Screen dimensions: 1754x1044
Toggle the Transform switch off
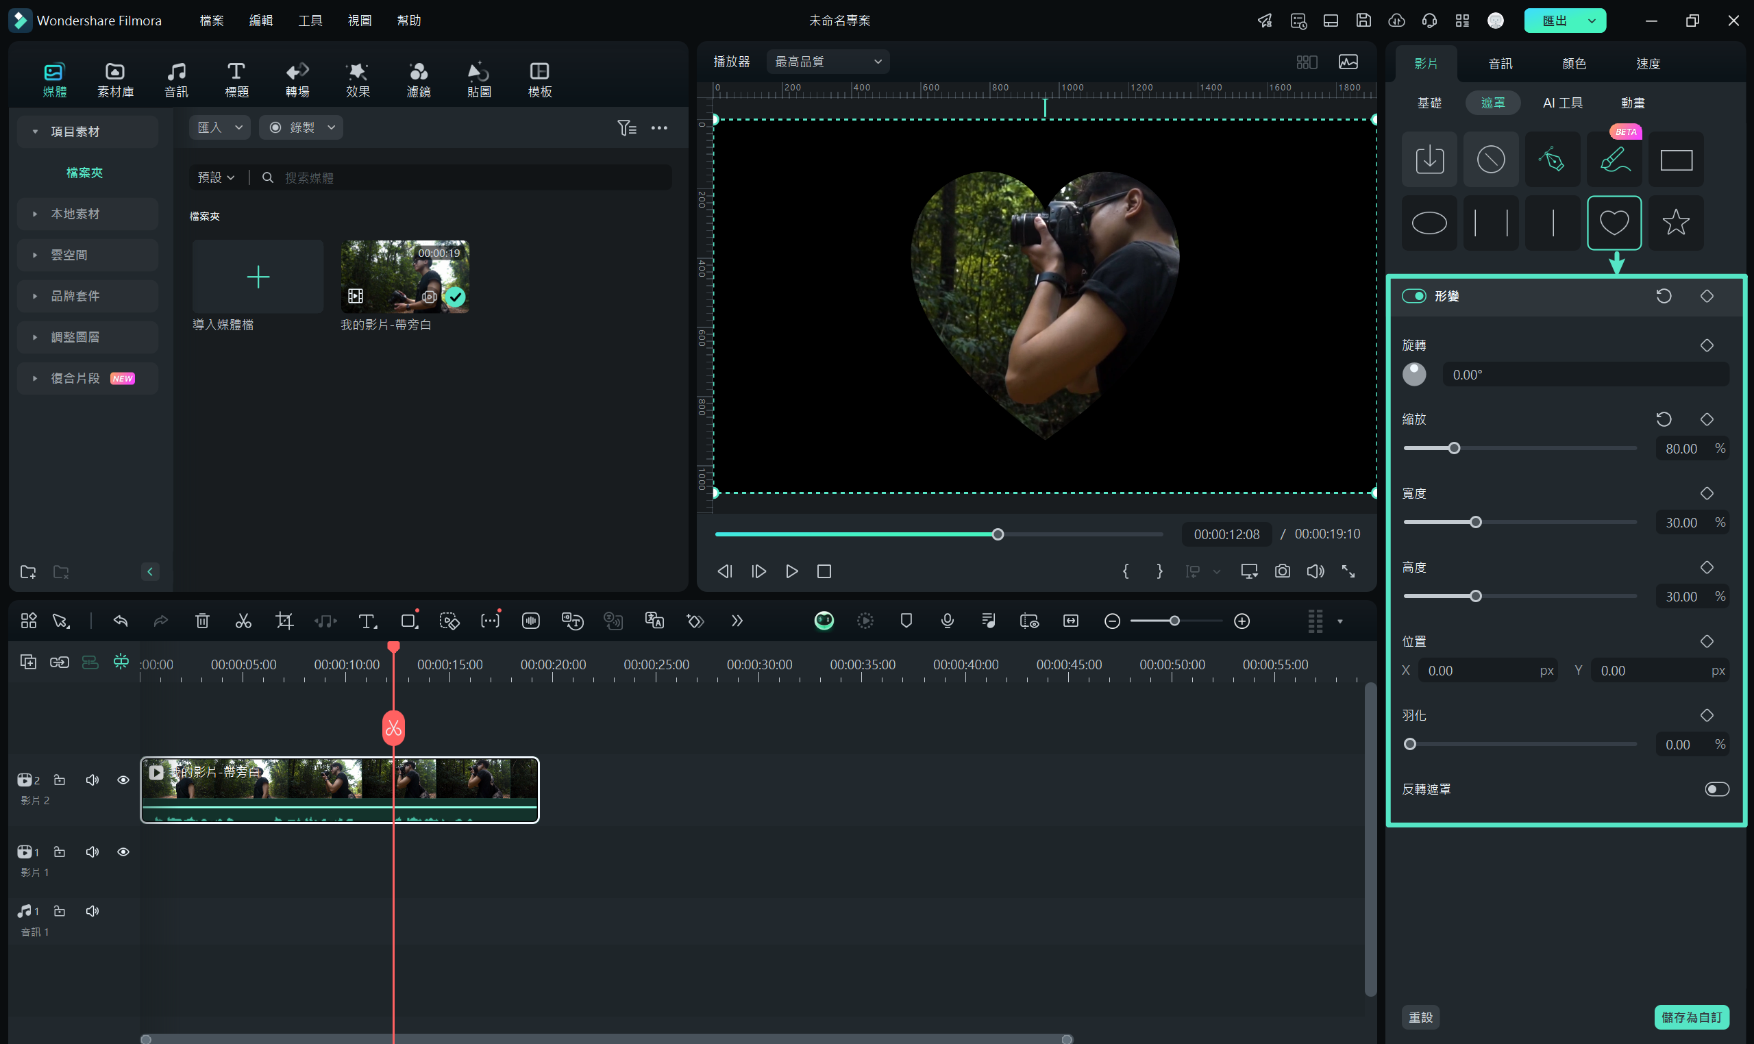coord(1413,296)
